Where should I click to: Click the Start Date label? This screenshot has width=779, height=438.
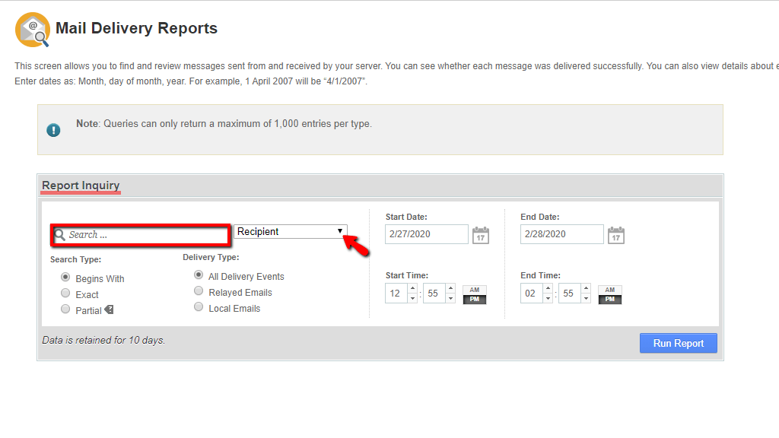[x=406, y=217]
